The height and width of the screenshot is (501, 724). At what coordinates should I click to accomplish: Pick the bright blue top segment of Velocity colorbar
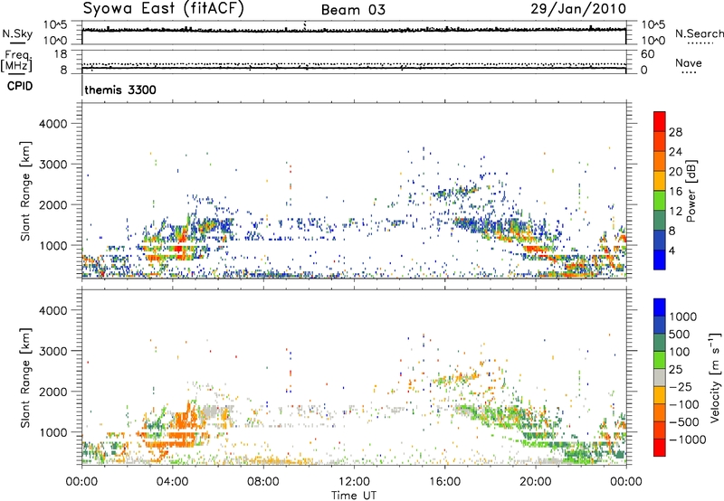point(660,307)
